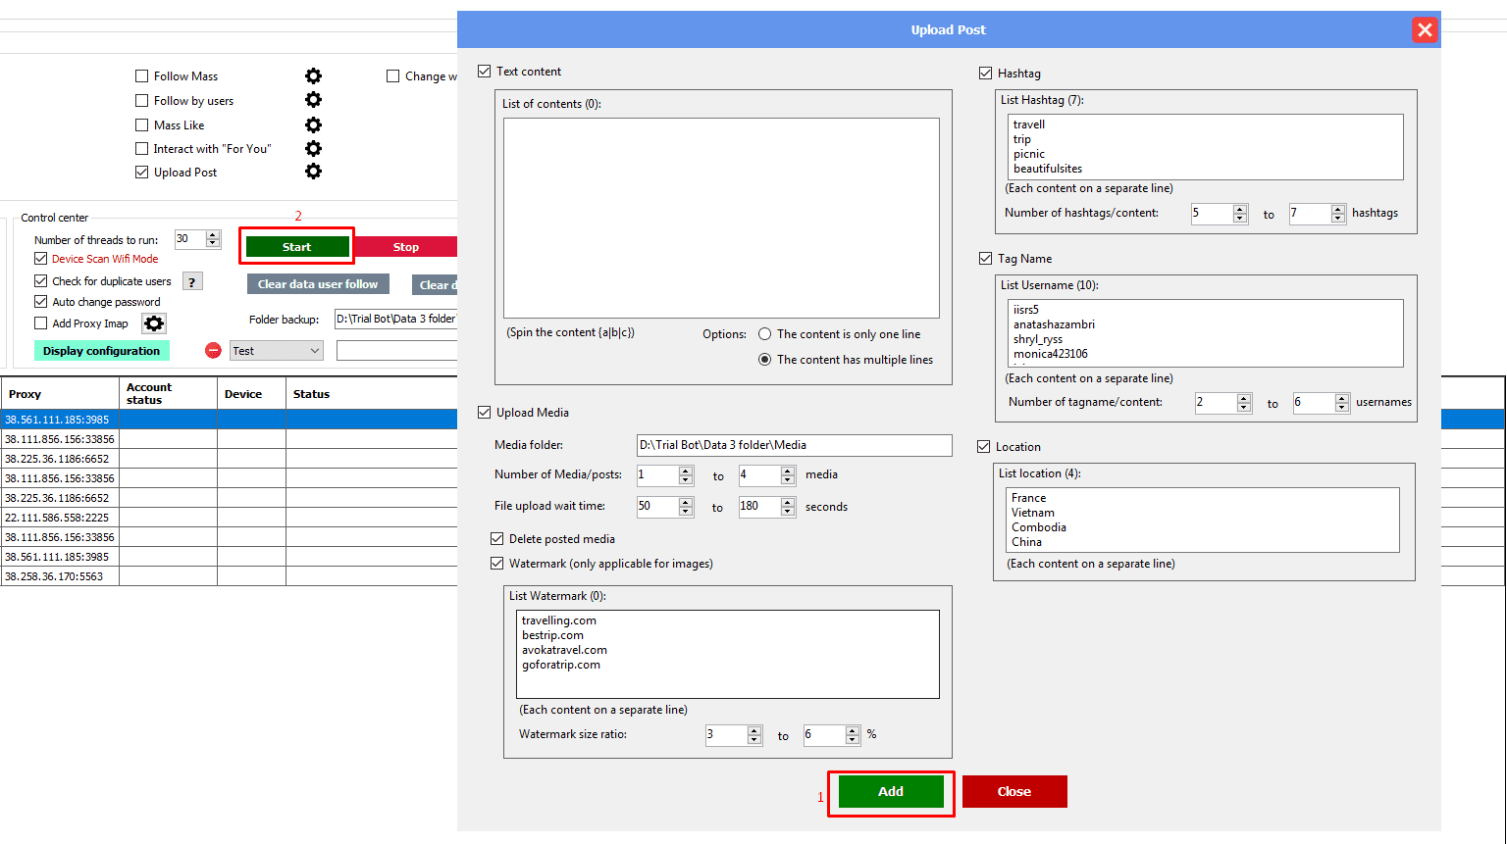Open Upload Post gear settings
This screenshot has width=1507, height=844.
[313, 172]
